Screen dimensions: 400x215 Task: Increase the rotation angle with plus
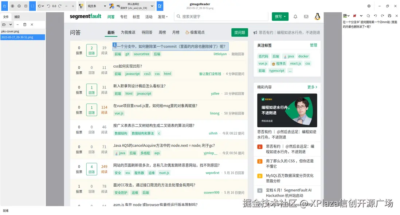73,6
